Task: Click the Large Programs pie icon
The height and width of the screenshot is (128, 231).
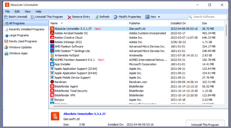Action: 7,35
